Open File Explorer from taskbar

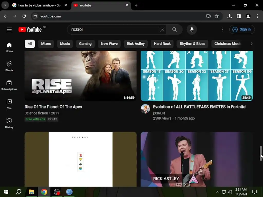[31, 192]
